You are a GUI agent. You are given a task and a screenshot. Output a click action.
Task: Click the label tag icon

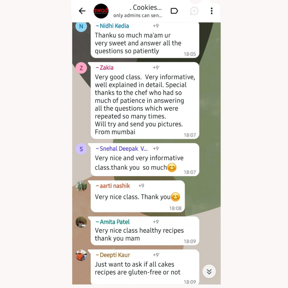click(x=174, y=11)
